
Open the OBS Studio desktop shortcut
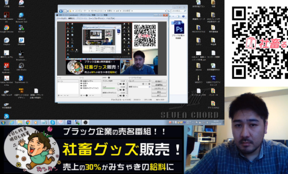pyautogui.click(x=21, y=64)
